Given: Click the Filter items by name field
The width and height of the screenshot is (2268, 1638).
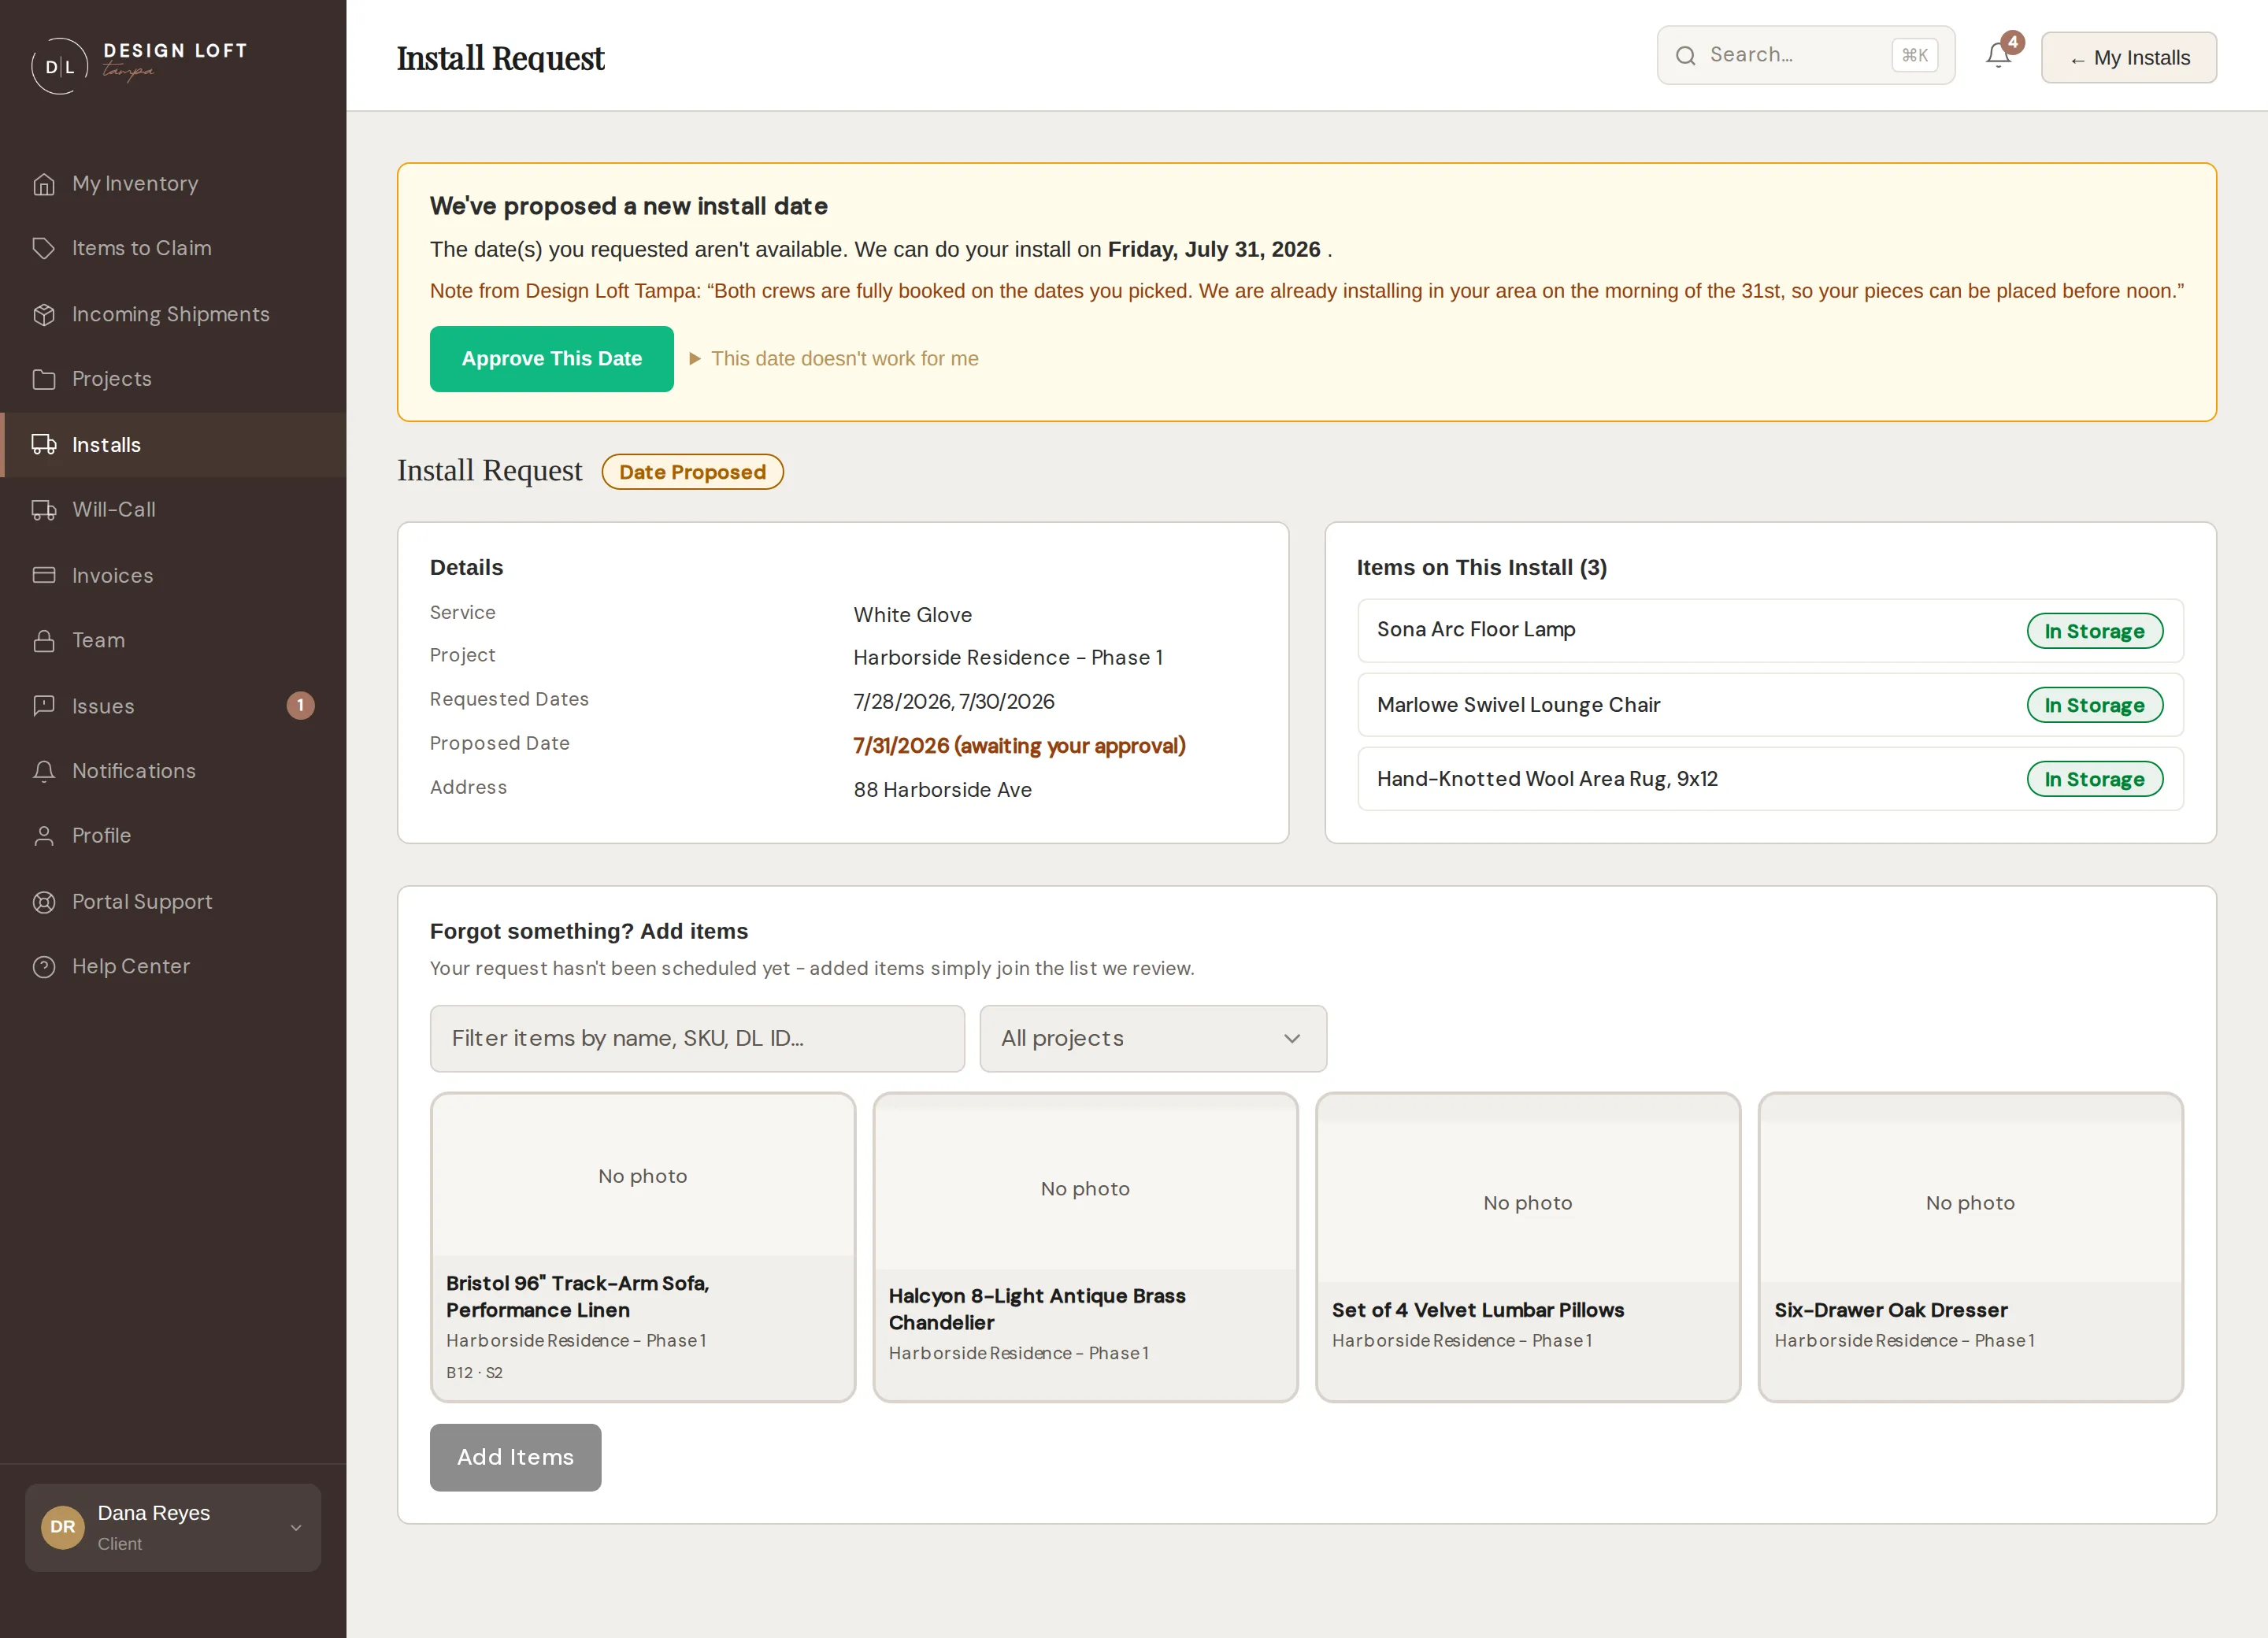Looking at the screenshot, I should click(x=697, y=1039).
